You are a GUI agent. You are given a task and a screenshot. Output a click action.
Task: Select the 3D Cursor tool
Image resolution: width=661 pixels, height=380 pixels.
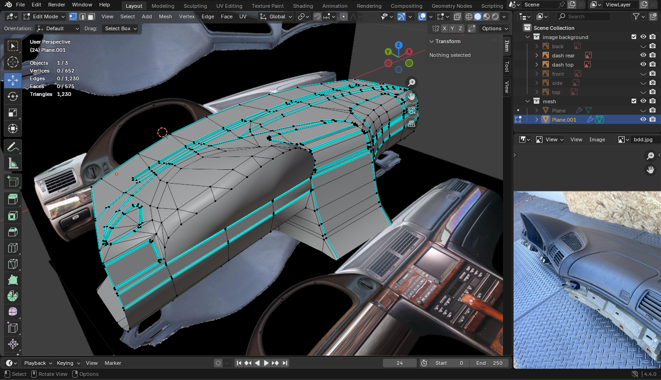pos(13,62)
